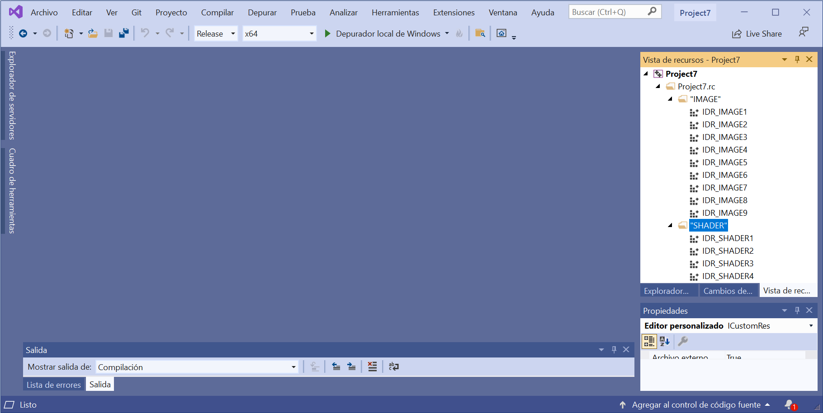
Task: Click the Open File folder icon
Action: click(93, 33)
